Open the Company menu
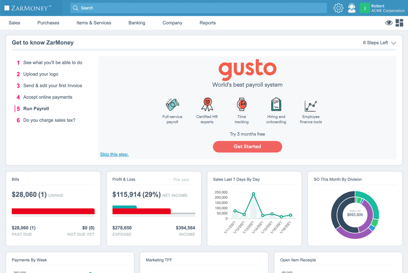The image size is (408, 273). click(x=172, y=23)
